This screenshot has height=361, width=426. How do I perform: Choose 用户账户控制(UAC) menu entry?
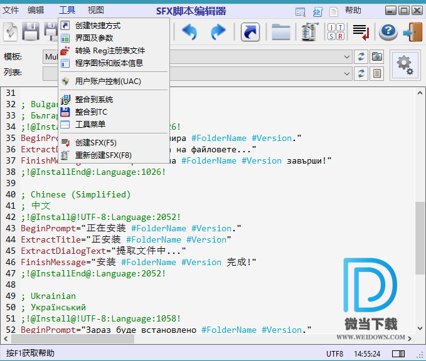[x=107, y=81]
